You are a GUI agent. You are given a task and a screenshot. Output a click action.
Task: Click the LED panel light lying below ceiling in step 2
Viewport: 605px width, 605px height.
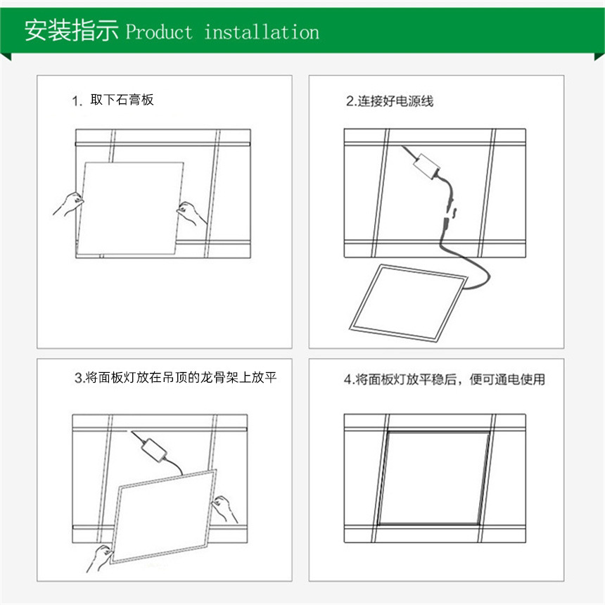(x=408, y=303)
